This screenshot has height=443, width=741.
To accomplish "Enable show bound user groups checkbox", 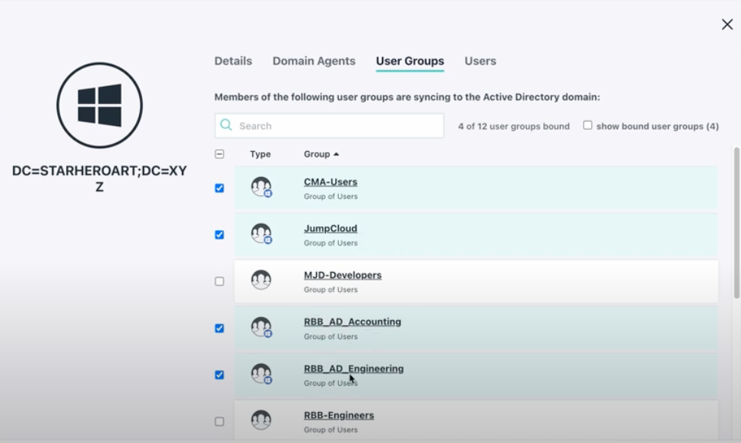I will 587,125.
